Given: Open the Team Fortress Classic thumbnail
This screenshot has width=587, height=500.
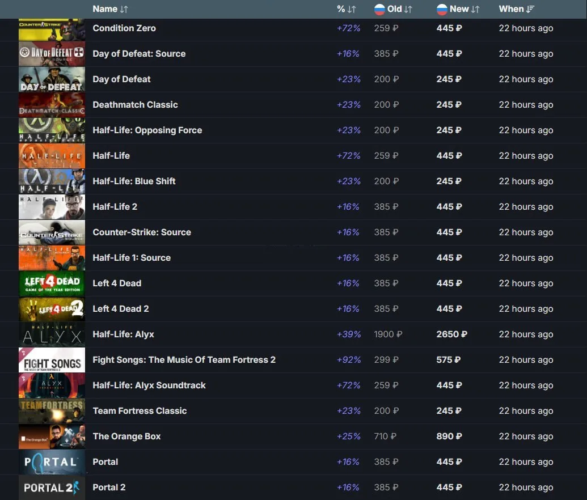Looking at the screenshot, I should (52, 411).
